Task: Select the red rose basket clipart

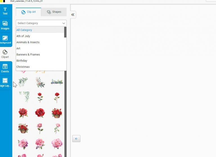Action: (x=57, y=113)
